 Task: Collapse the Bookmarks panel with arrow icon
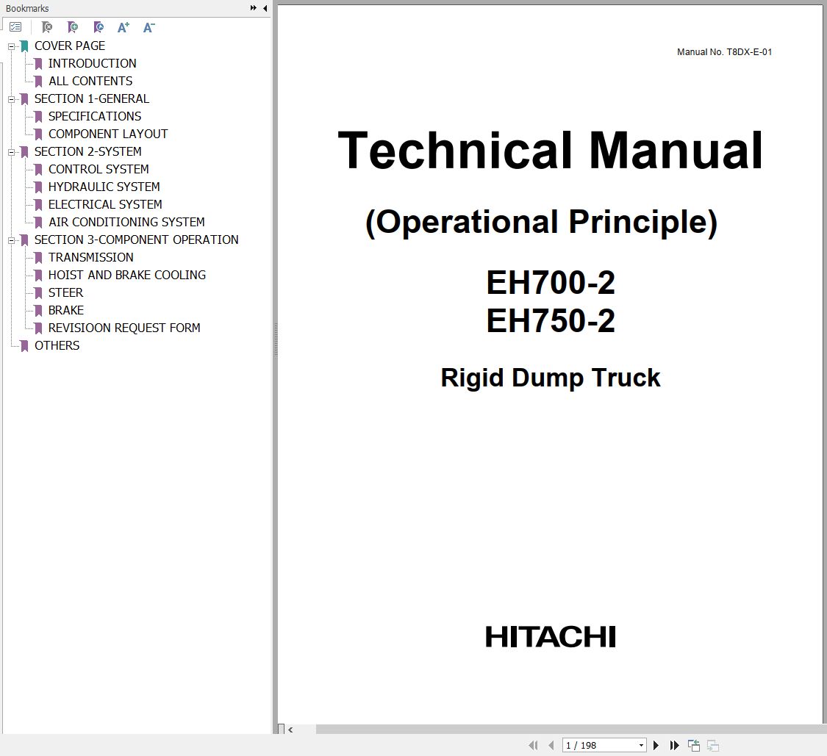(265, 8)
